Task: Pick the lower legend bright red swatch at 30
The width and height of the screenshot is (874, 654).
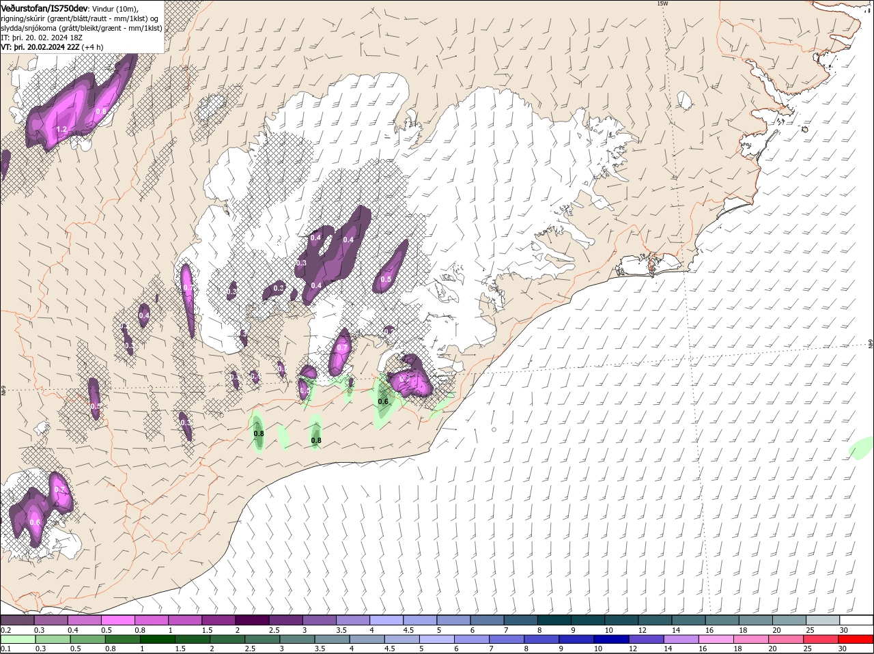Action: [x=856, y=640]
